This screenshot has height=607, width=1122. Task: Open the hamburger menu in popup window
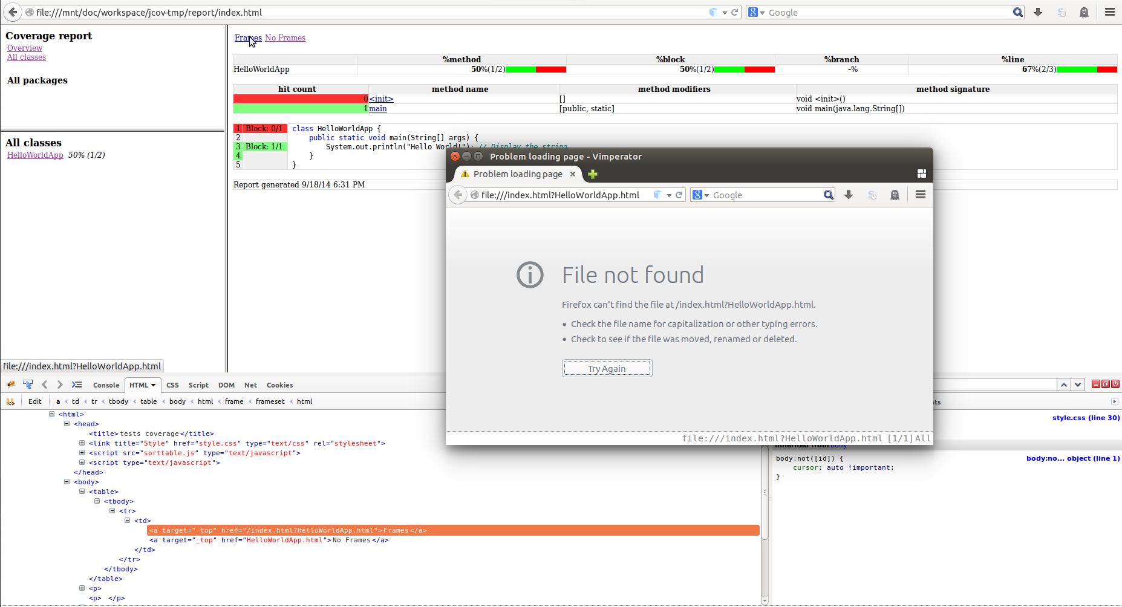click(920, 195)
